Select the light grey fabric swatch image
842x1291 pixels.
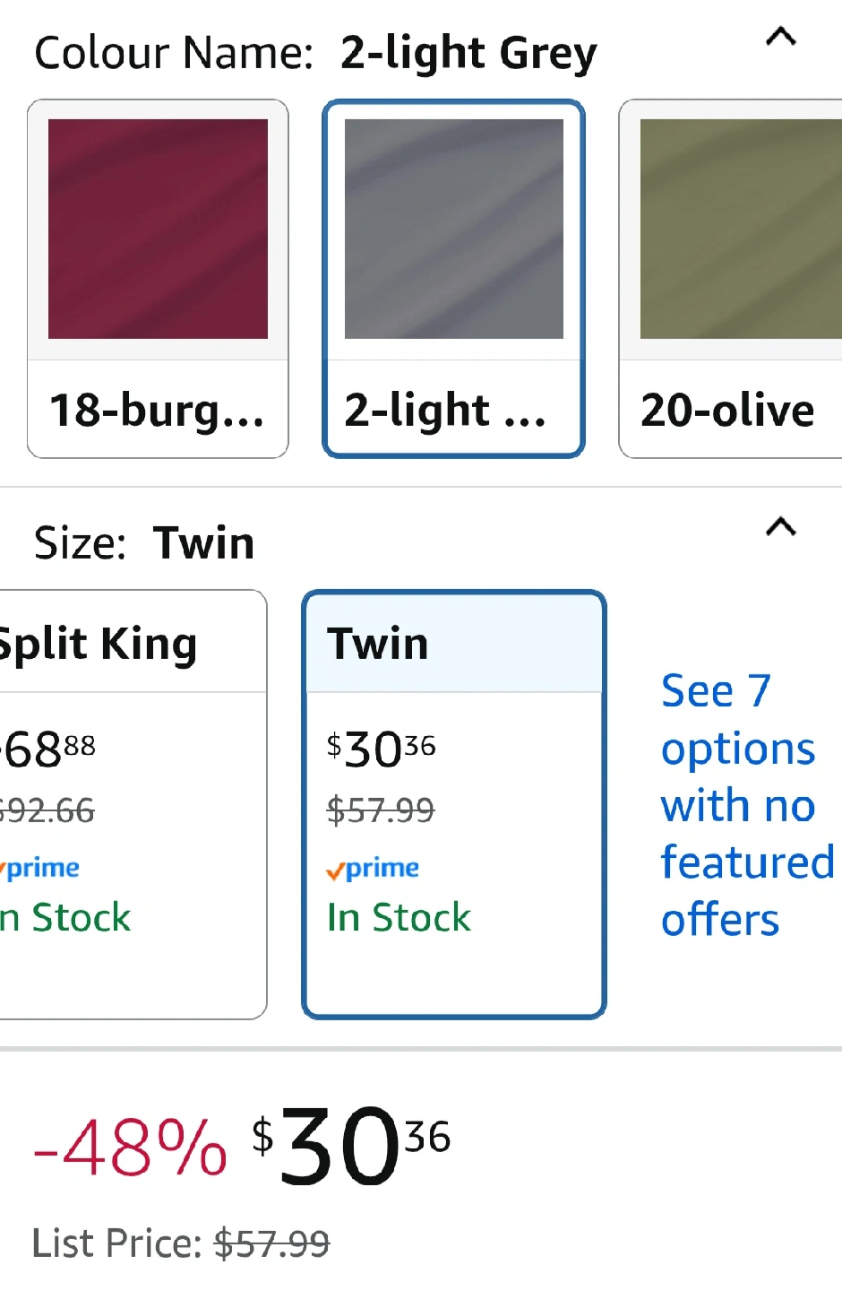pos(454,230)
